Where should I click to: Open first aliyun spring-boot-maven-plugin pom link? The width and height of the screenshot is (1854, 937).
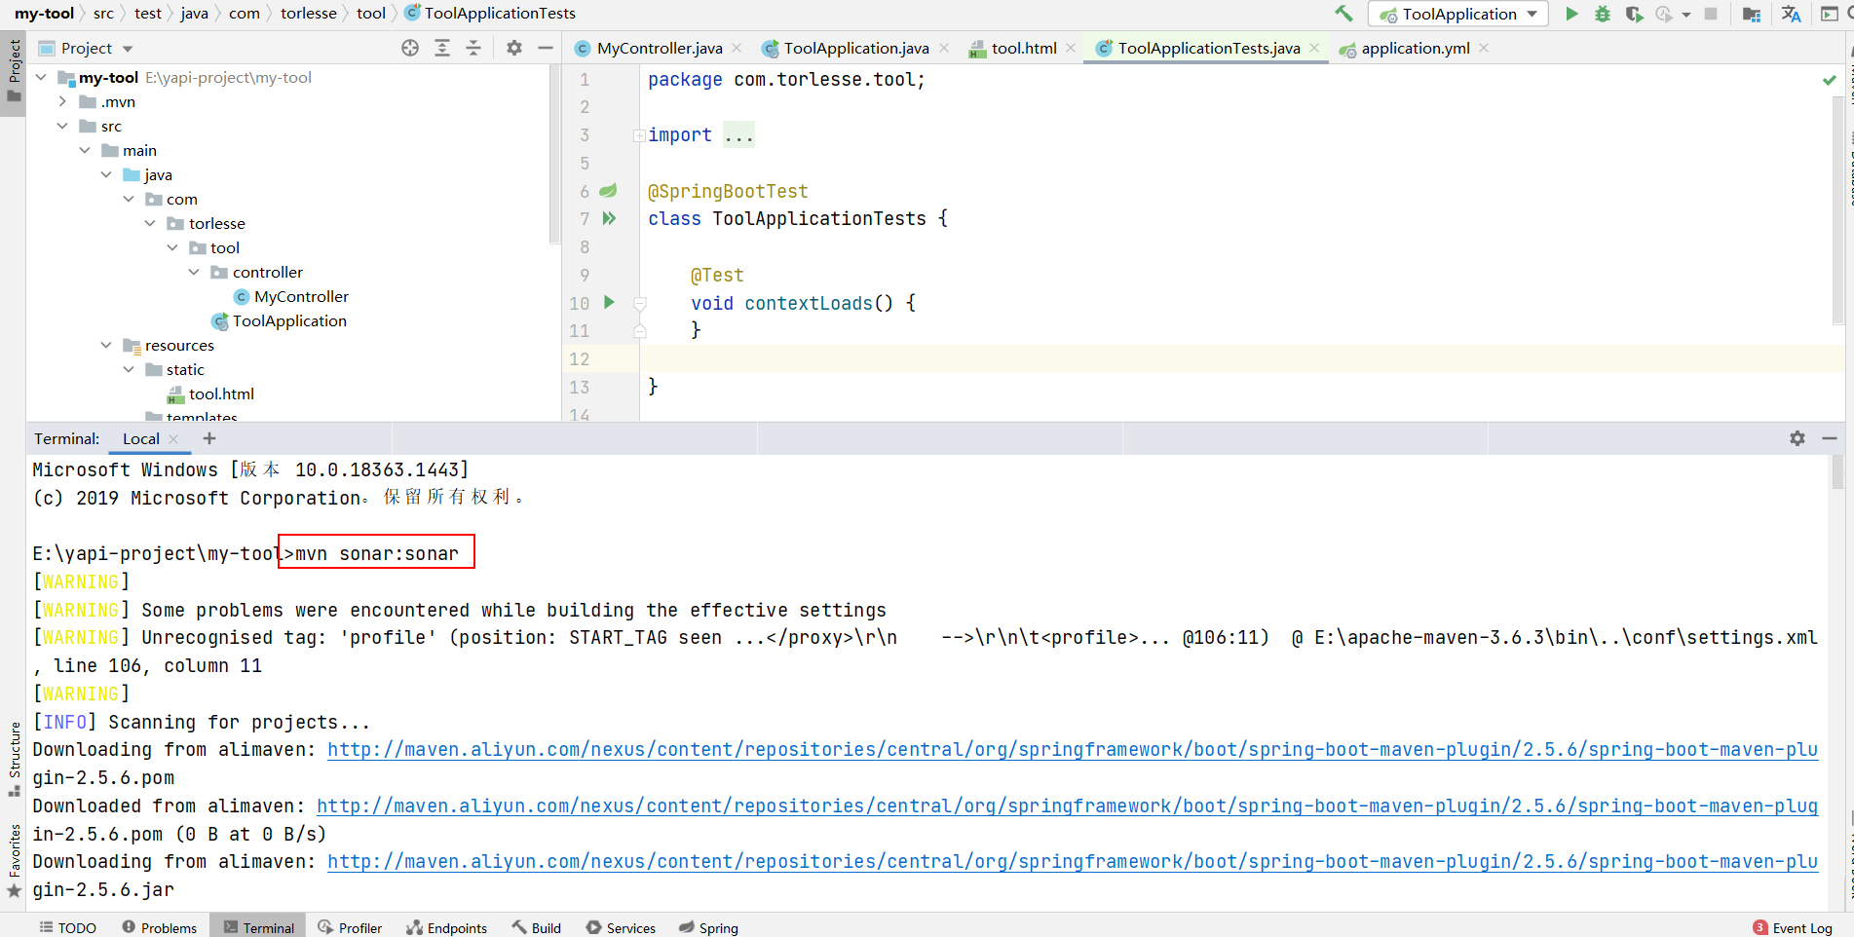pos(1072,750)
